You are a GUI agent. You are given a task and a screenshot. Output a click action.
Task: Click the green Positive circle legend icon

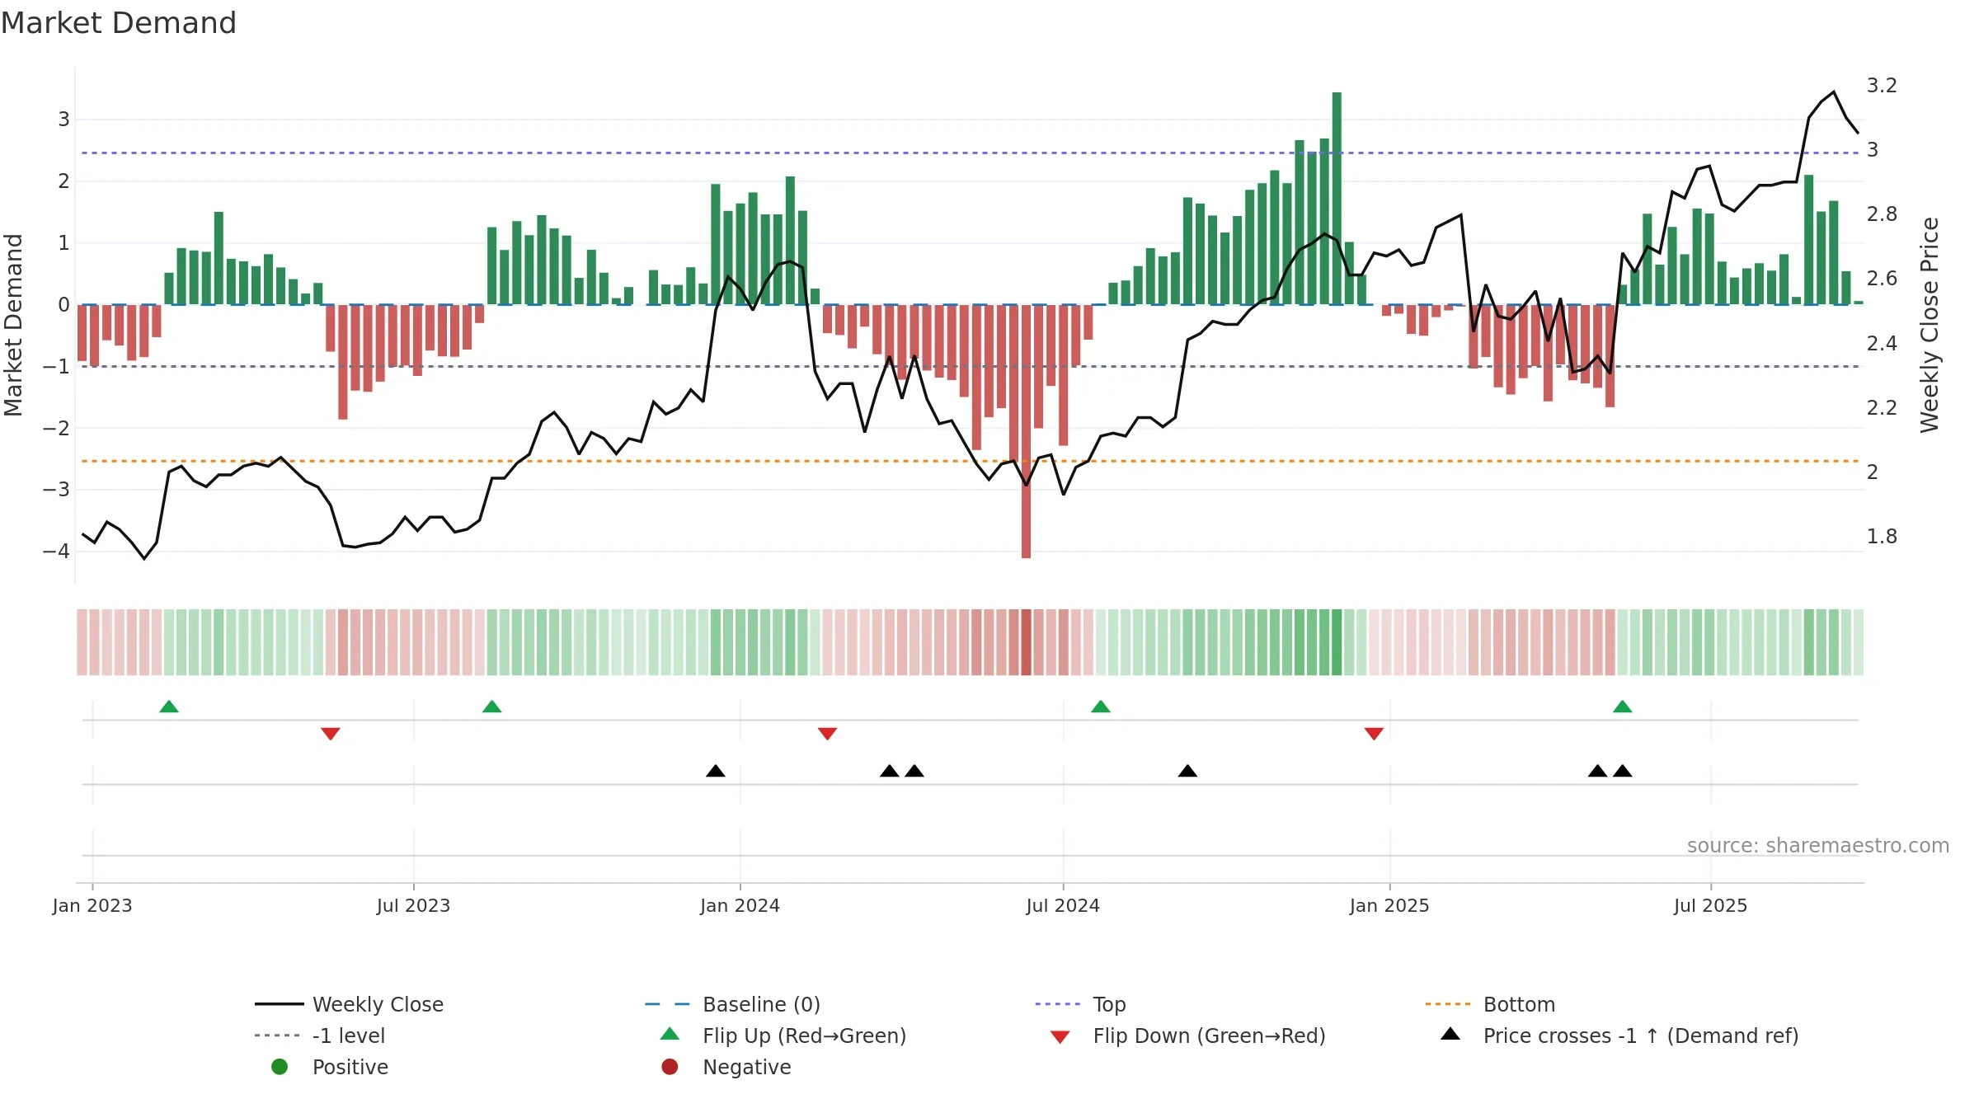(280, 1067)
